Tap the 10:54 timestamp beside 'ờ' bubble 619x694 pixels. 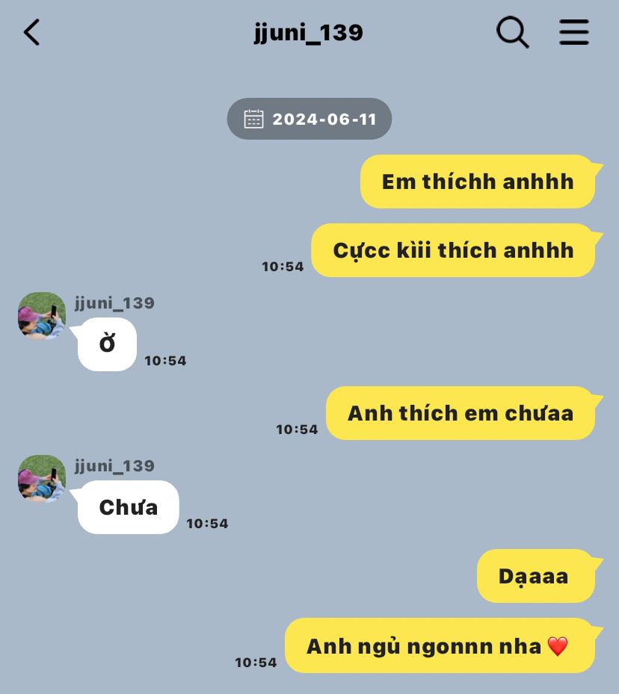(165, 361)
